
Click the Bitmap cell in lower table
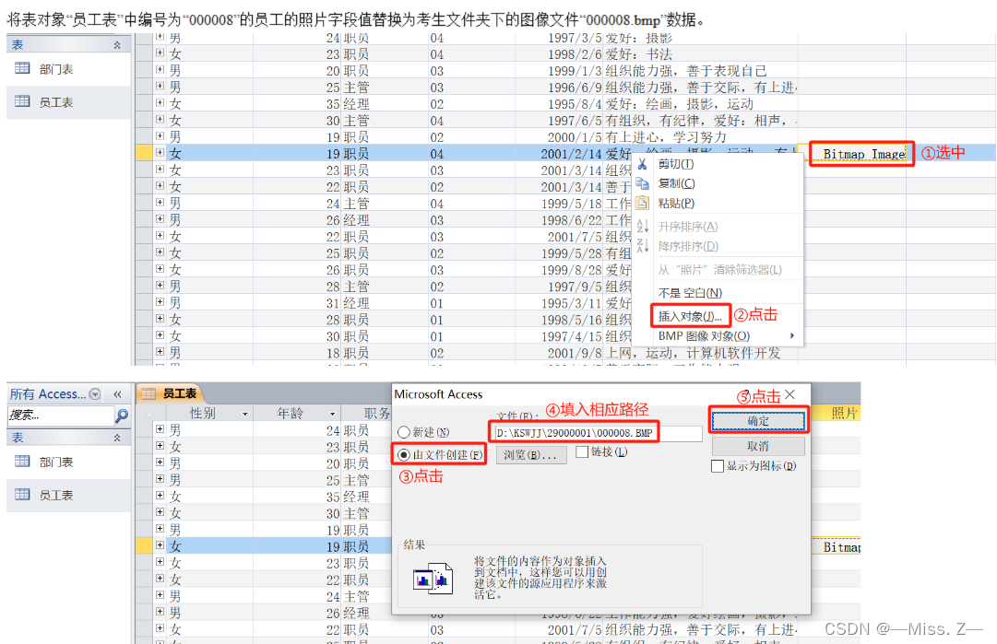point(842,547)
